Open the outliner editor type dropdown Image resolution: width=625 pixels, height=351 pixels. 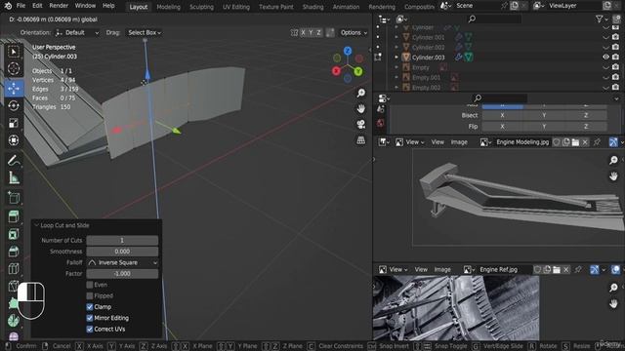(x=384, y=19)
